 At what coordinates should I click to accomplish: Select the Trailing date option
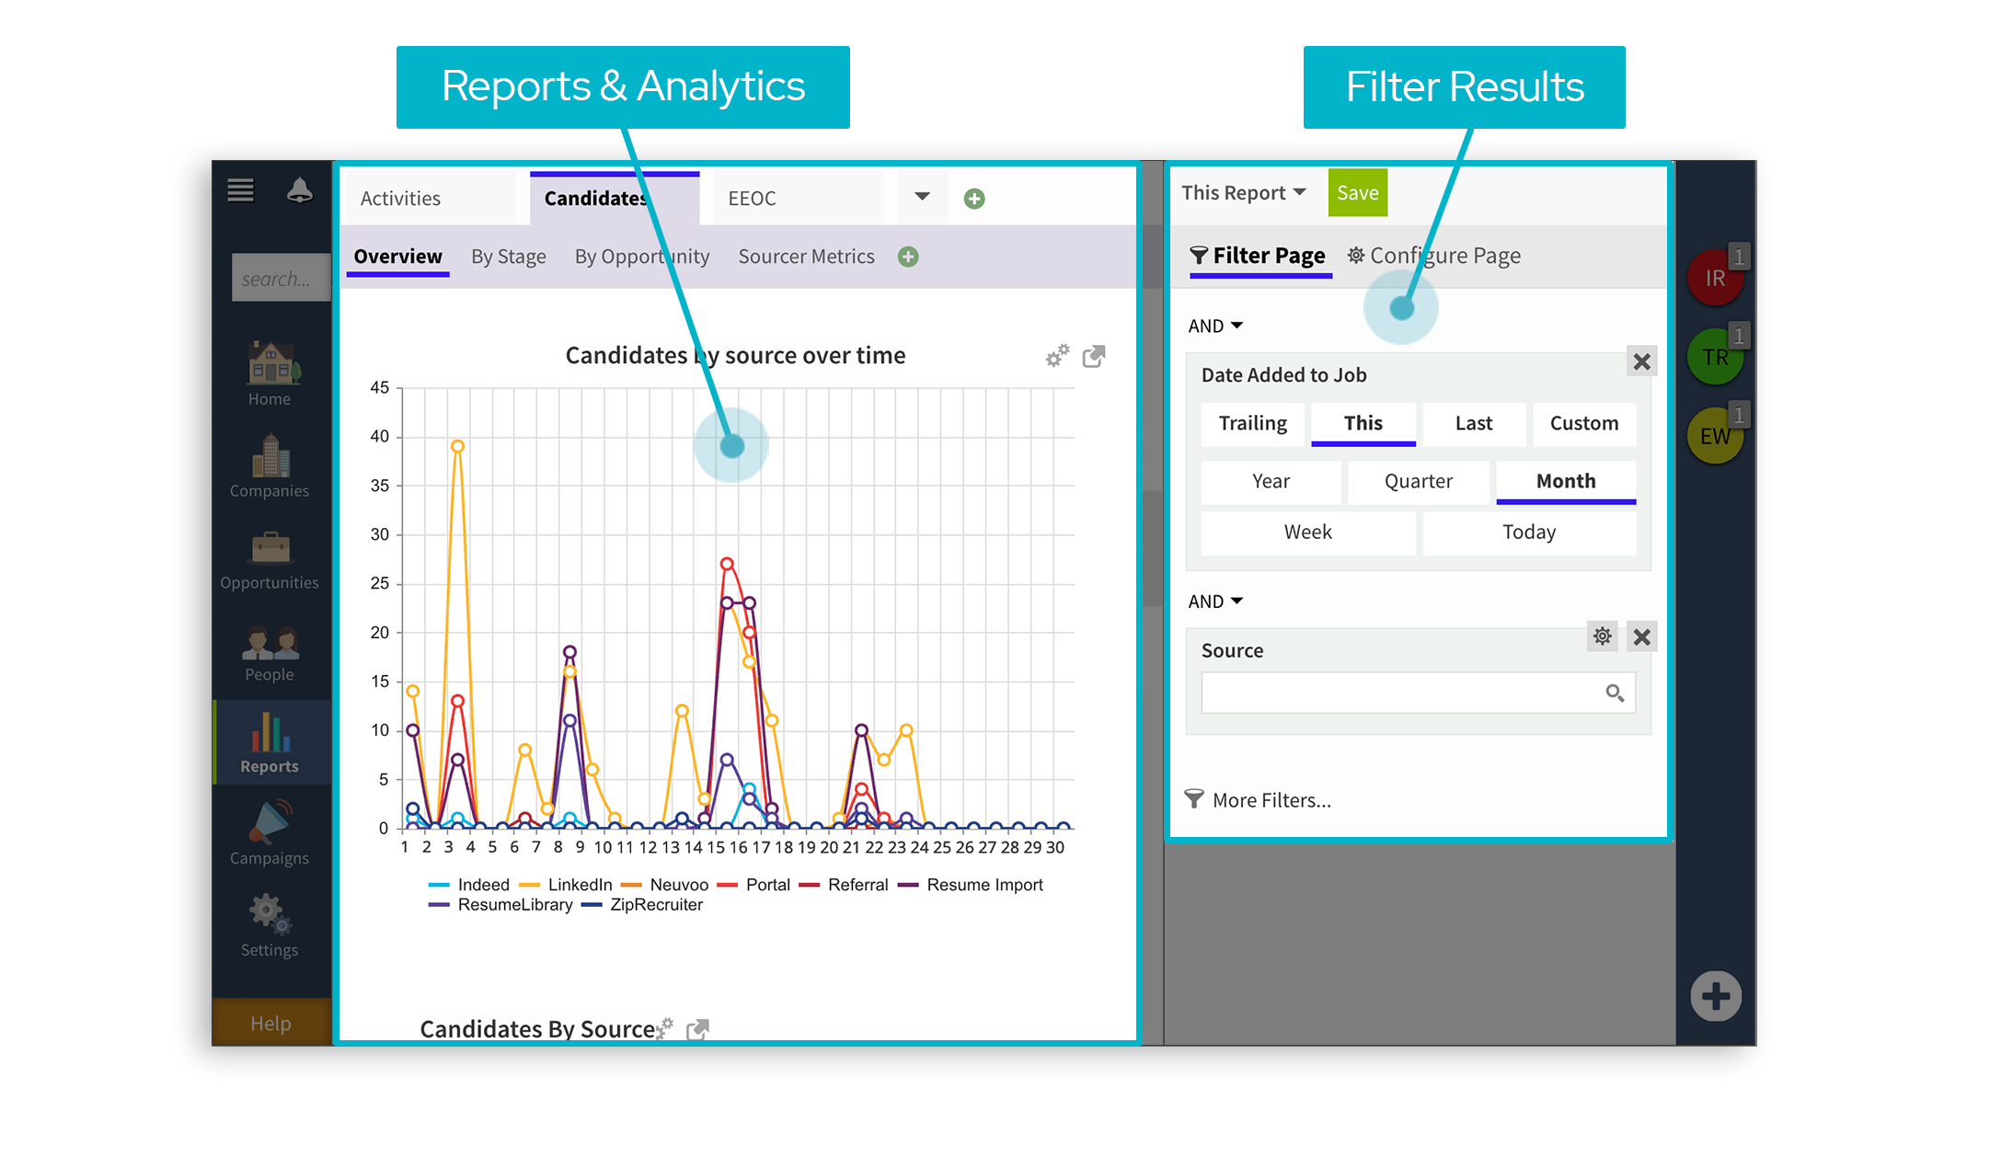[x=1252, y=423]
